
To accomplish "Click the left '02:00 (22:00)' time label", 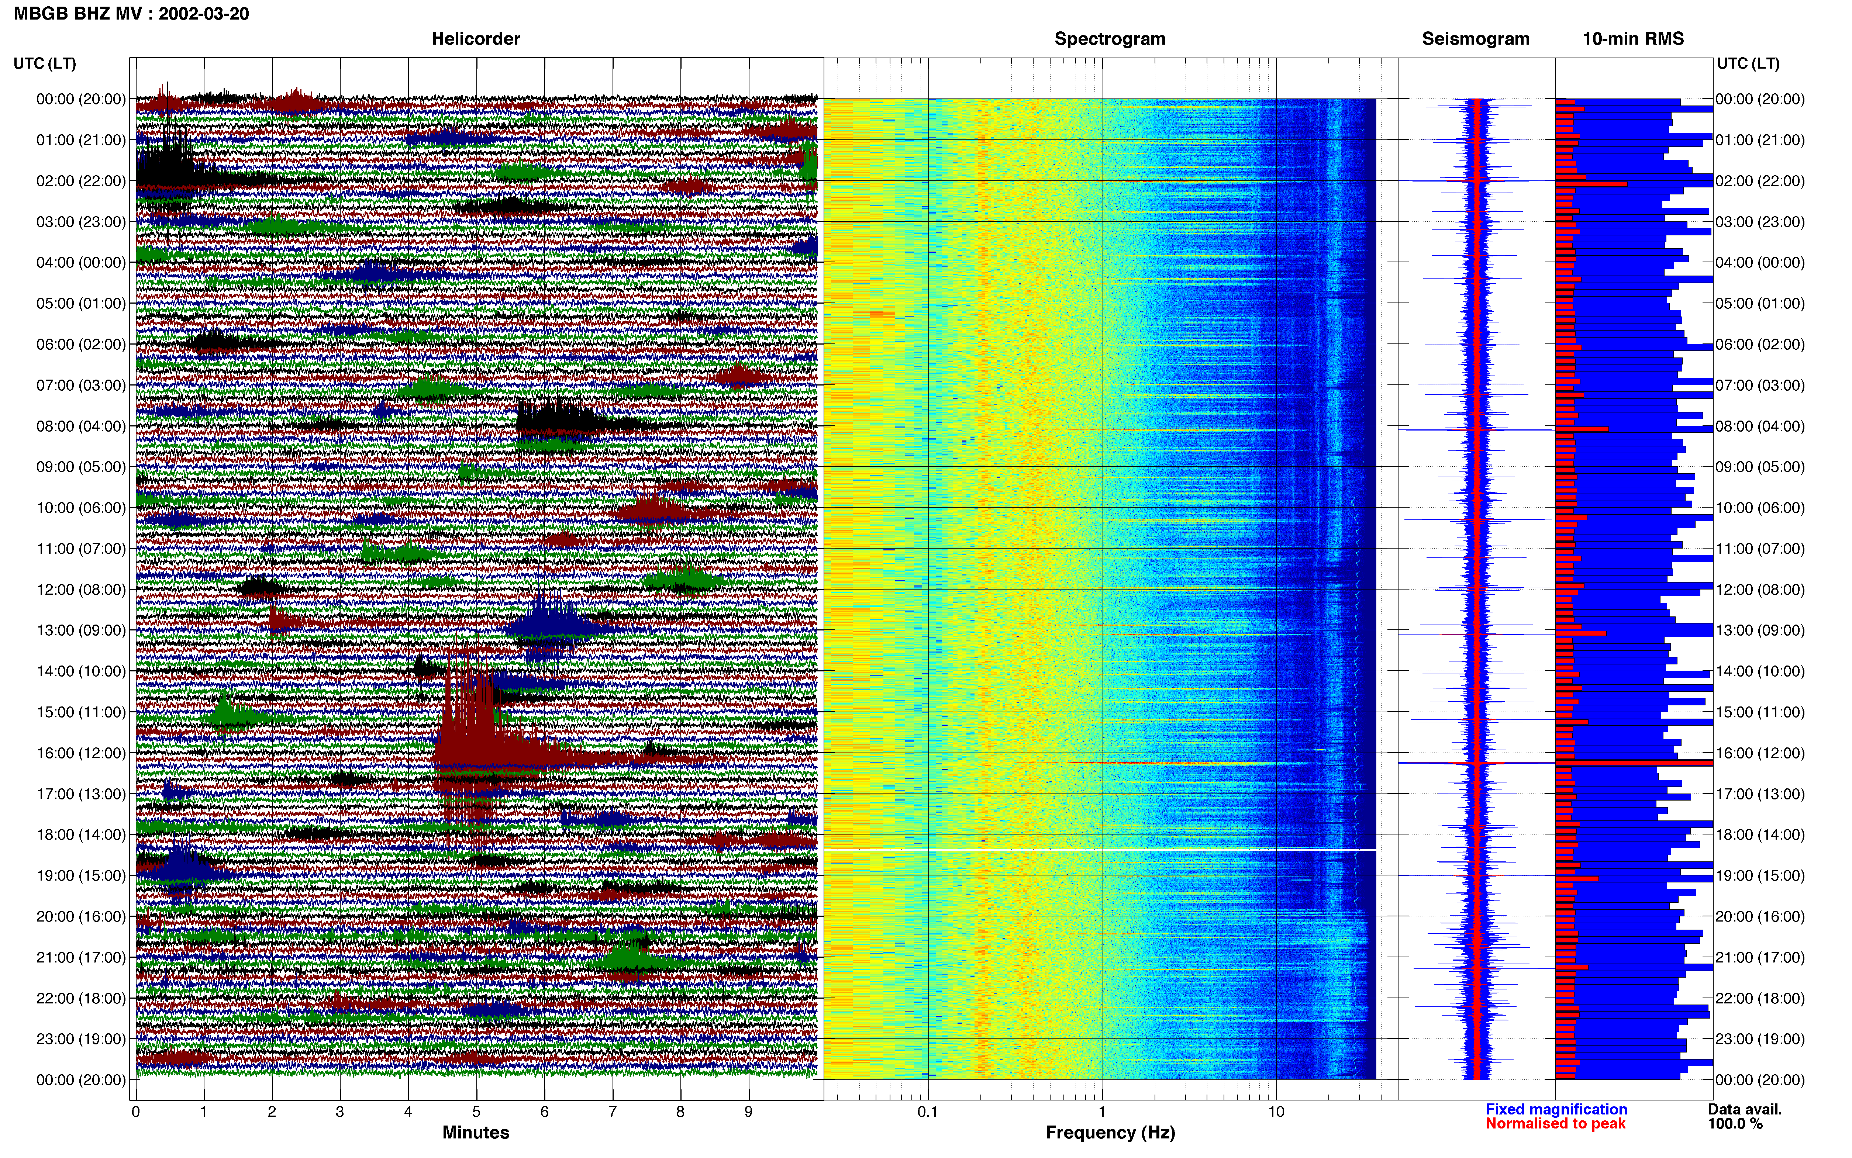I will pyautogui.click(x=81, y=181).
